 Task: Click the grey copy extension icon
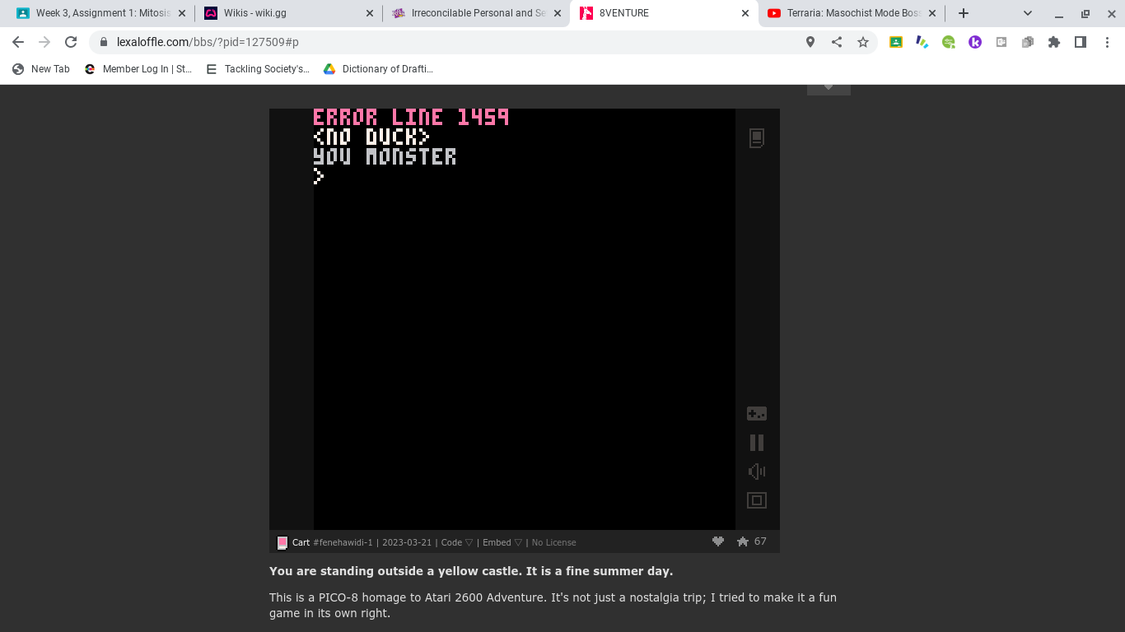[x=1028, y=42]
